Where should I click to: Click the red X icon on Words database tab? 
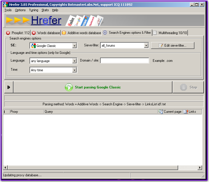click(x=34, y=33)
